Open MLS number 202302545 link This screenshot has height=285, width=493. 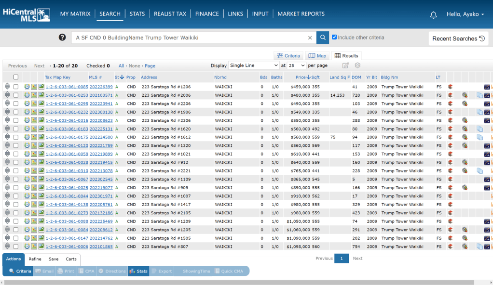coord(101,179)
